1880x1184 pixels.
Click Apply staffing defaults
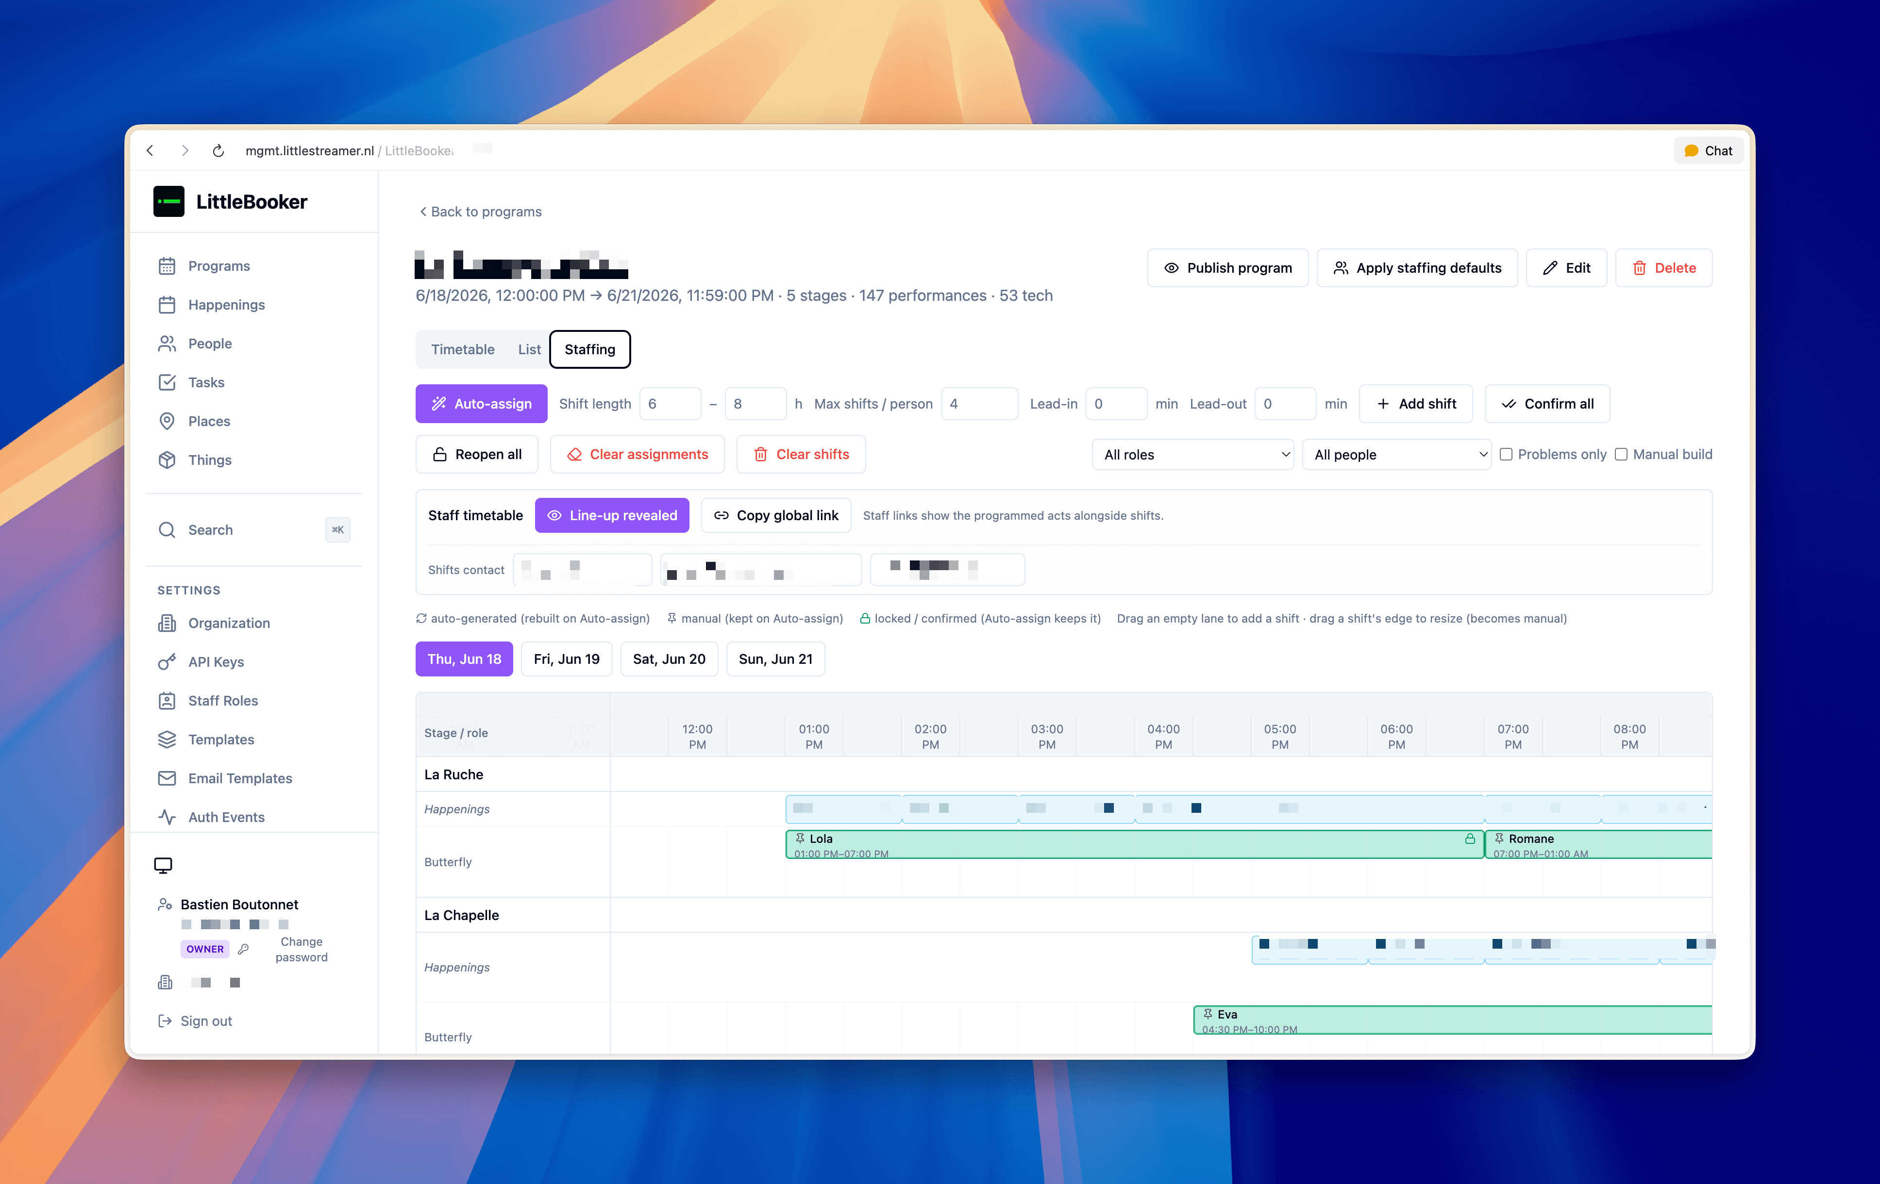pyautogui.click(x=1417, y=268)
